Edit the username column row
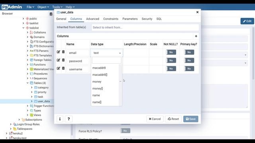 [59, 68]
